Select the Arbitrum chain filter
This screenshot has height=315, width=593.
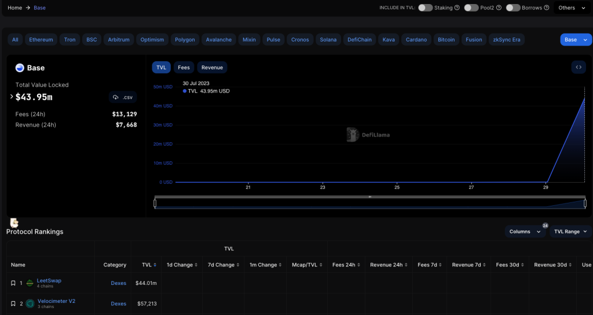coord(119,40)
